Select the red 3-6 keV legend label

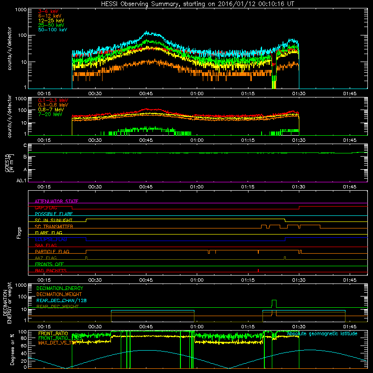pos(48,11)
